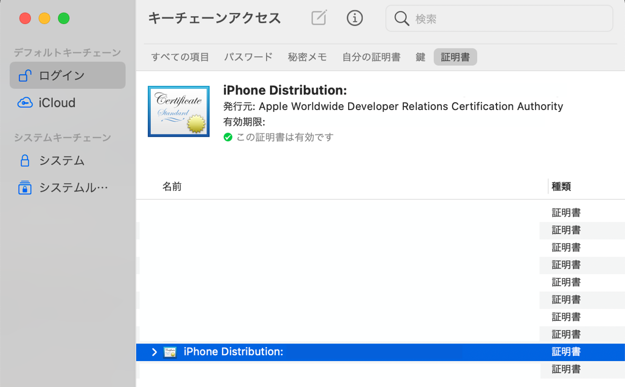This screenshot has height=387, width=625.
Task: Open the new item compose icon
Action: coord(318,18)
